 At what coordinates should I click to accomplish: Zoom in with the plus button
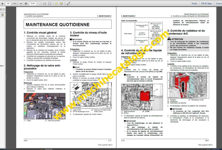pos(26,3)
